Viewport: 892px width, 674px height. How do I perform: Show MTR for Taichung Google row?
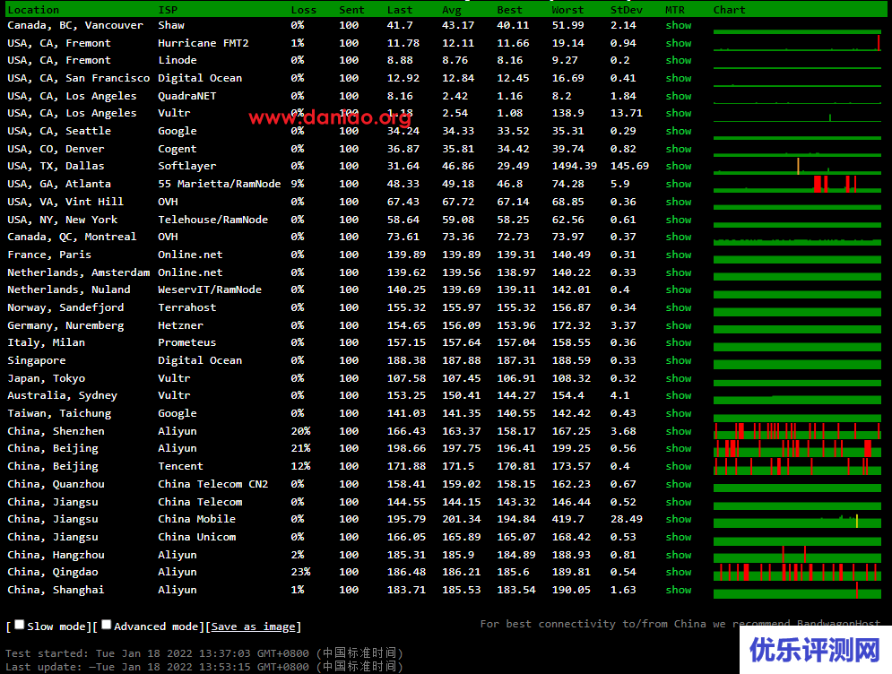679,413
